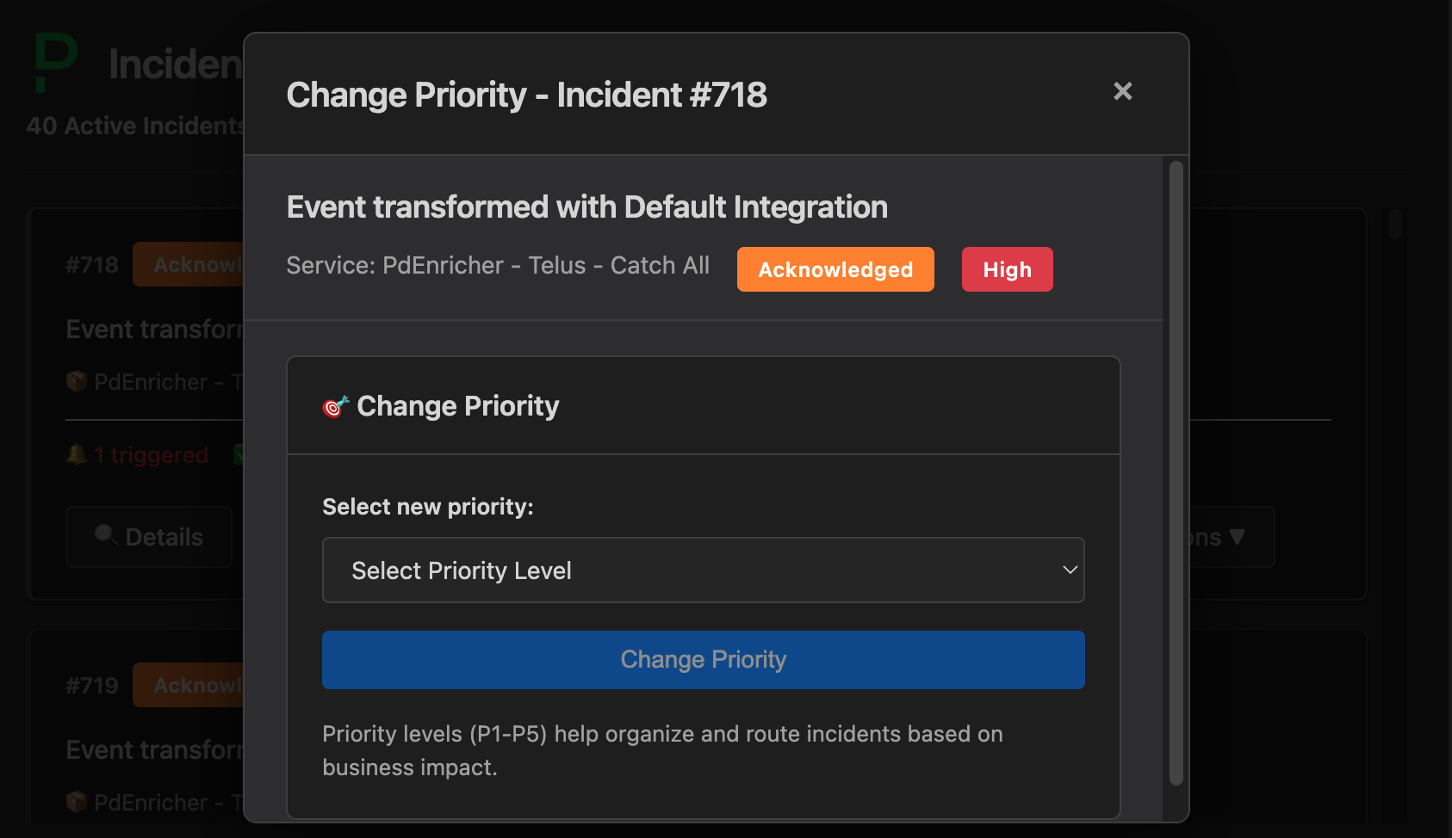Click the orange Acknowledged status badge
This screenshot has height=838, width=1452.
pos(835,268)
